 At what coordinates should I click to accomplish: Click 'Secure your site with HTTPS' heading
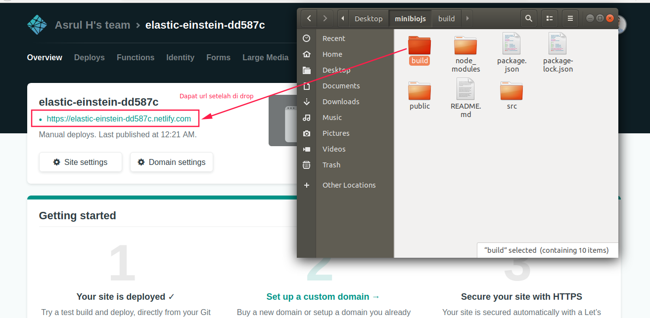[x=521, y=297]
